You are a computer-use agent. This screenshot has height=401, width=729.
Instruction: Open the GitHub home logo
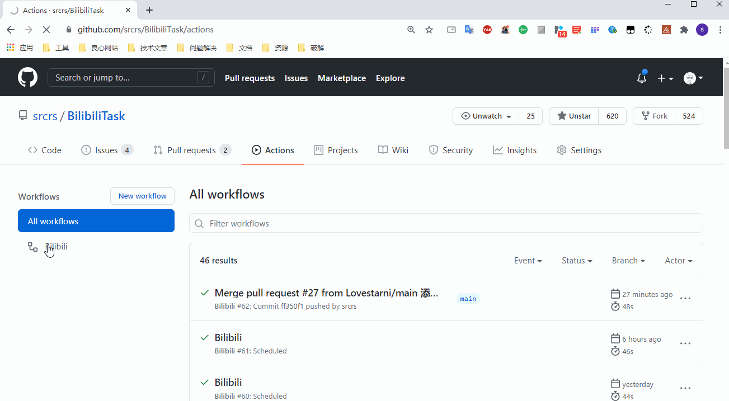coord(27,78)
